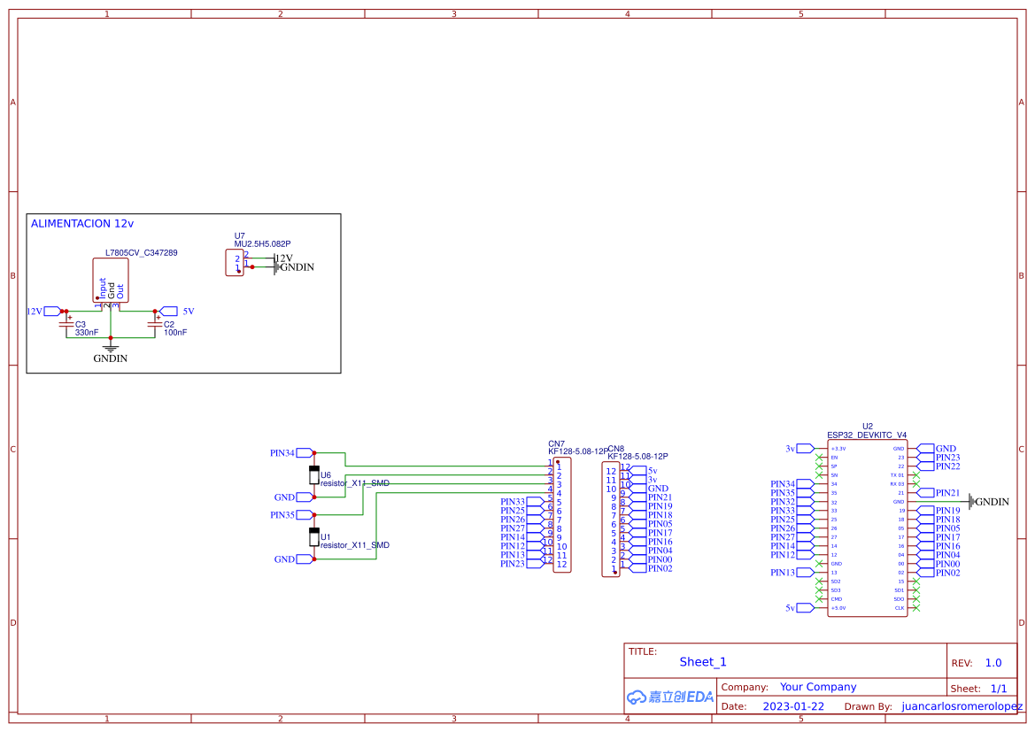Select resistor U1 symbol
Screen dimensions: 1035x732
pos(313,537)
